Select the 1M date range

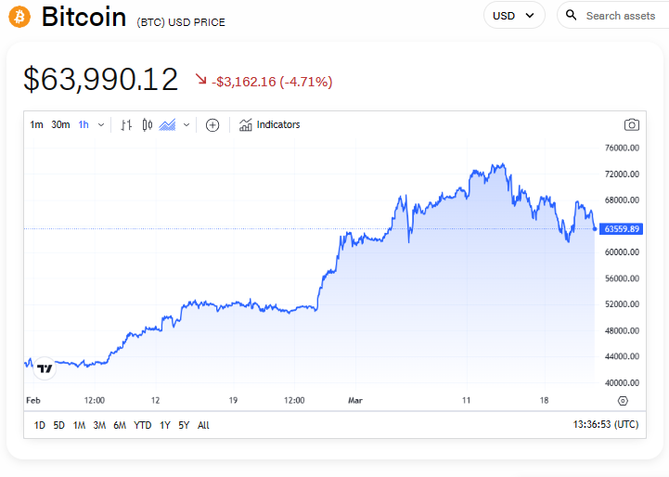tap(80, 425)
